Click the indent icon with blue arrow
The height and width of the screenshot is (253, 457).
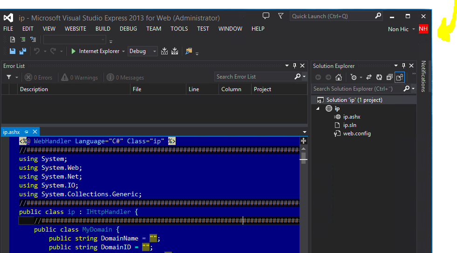click(x=33, y=40)
